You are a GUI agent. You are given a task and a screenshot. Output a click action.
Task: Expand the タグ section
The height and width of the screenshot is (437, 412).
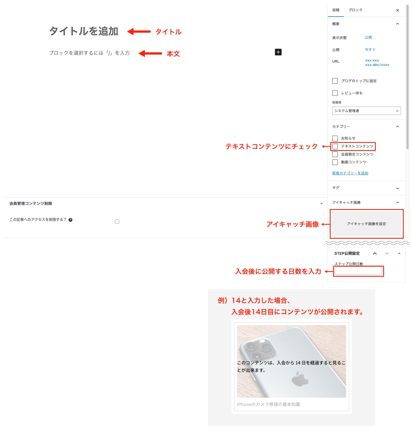tap(397, 188)
